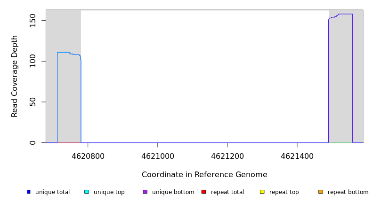Image resolution: width=373 pixels, height=203 pixels.
Task: Click the 4621000 x-axis tick label
Action: click(157, 156)
